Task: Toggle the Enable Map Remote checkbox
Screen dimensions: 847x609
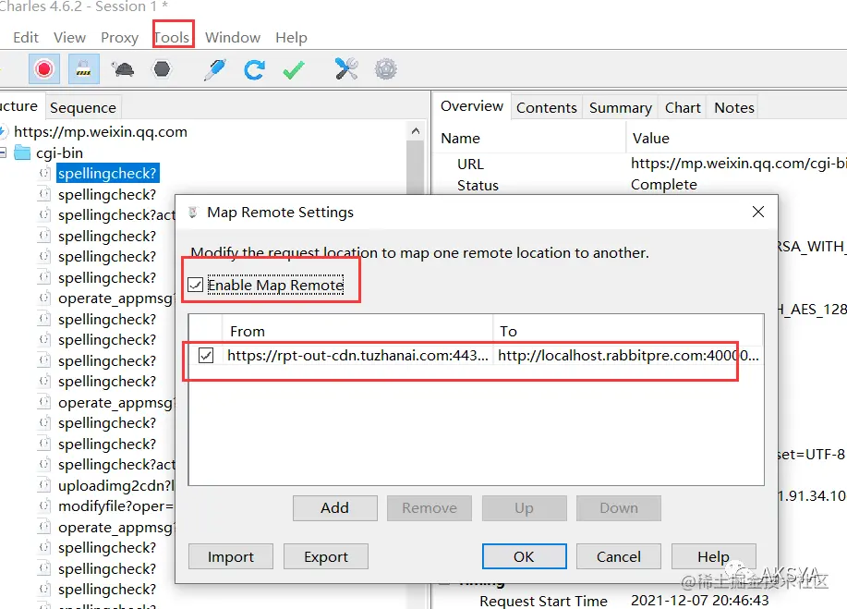Action: coord(195,285)
